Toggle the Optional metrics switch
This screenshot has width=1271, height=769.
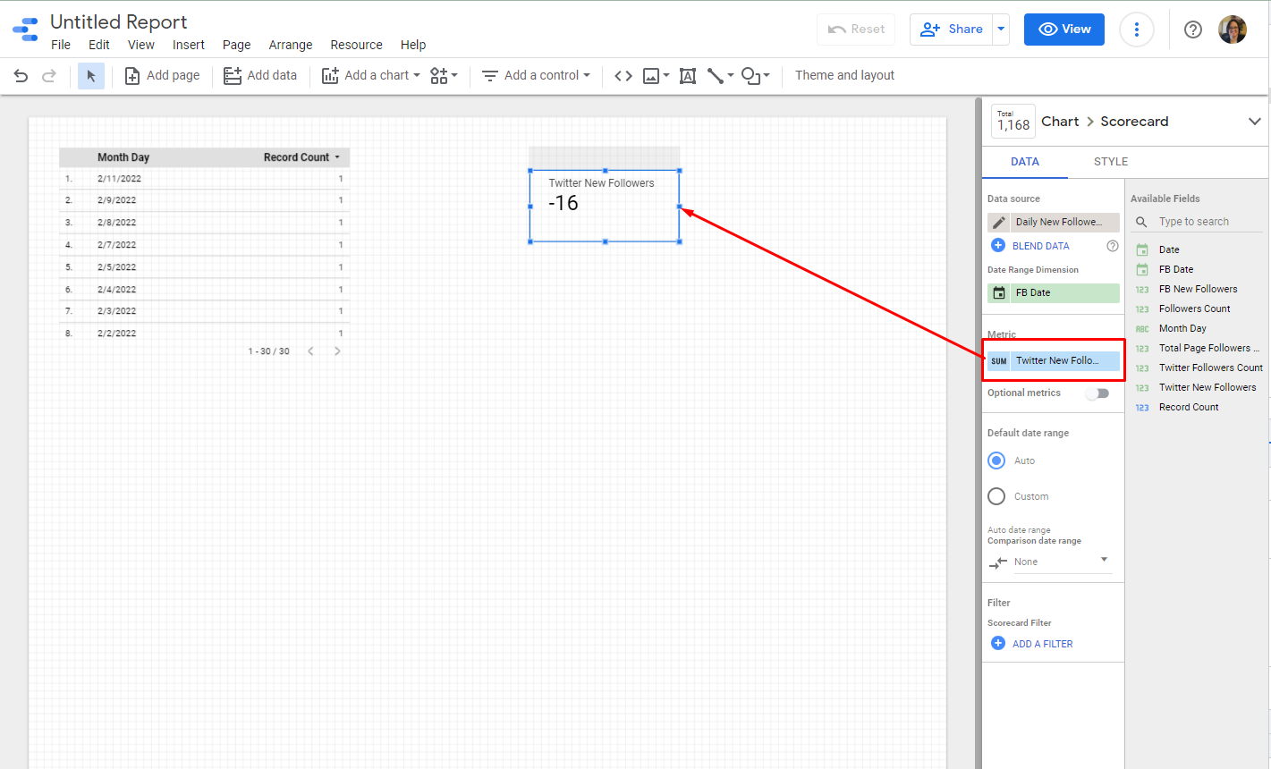point(1097,393)
